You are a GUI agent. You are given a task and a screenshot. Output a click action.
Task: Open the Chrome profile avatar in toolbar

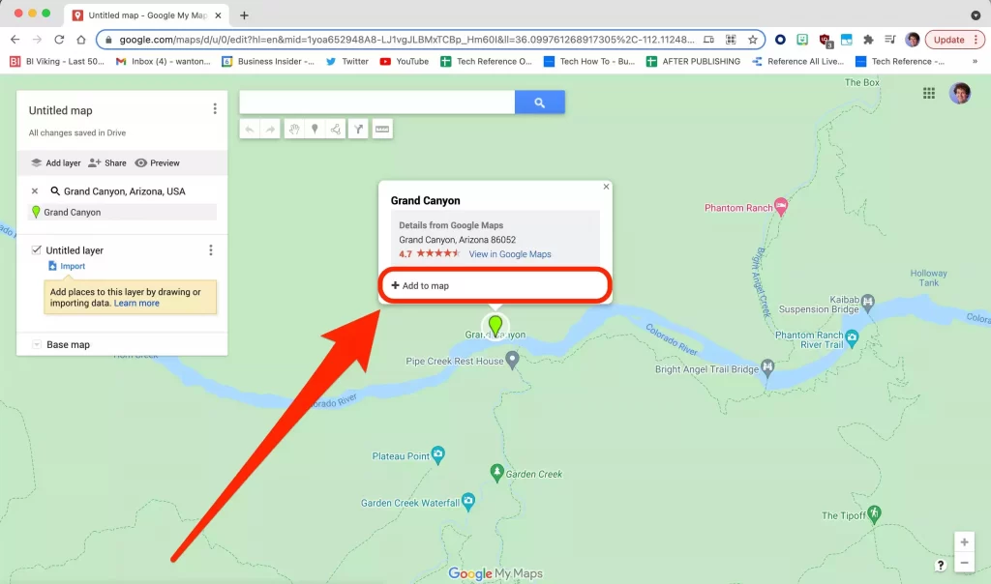[x=912, y=40]
